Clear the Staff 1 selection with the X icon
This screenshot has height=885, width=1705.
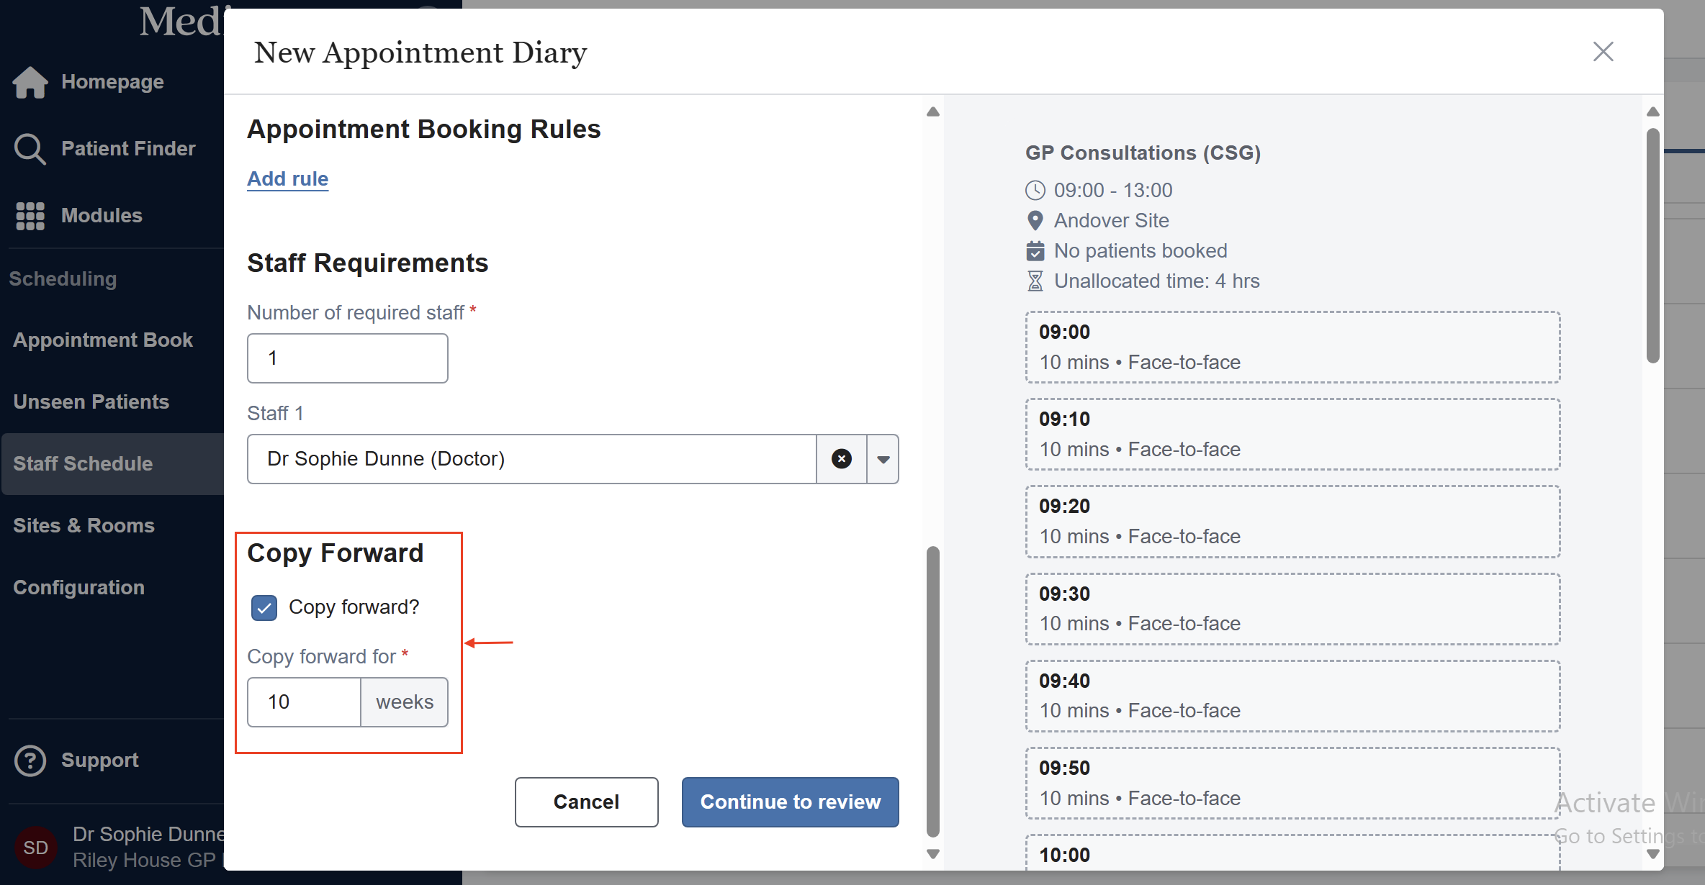click(x=841, y=459)
